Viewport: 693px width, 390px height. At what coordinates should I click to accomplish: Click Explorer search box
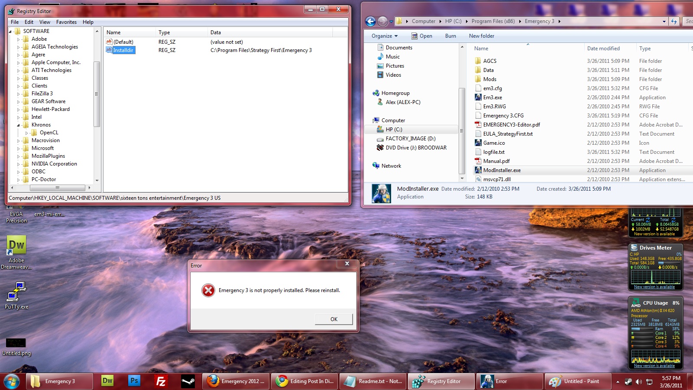688,21
